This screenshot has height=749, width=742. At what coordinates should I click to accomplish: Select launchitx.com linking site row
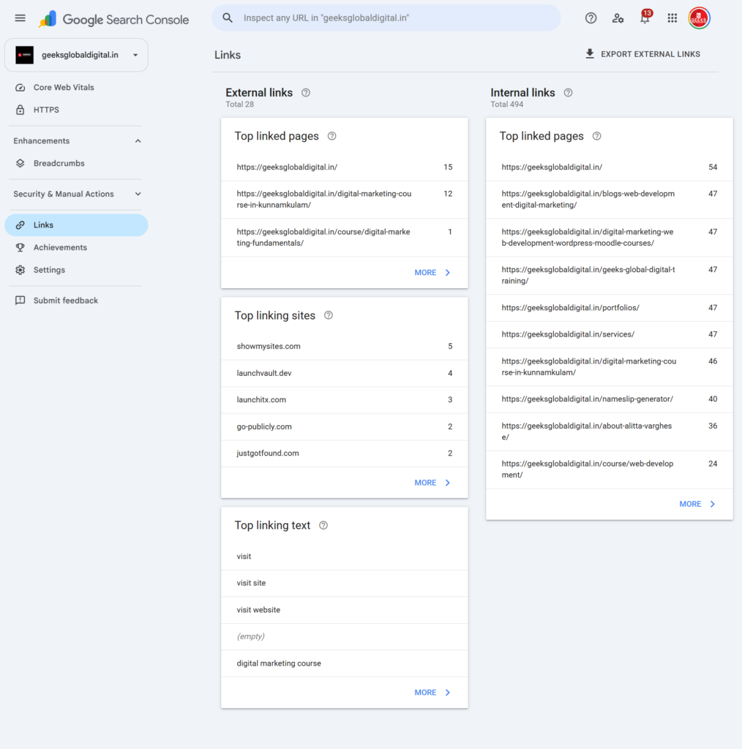coord(345,400)
